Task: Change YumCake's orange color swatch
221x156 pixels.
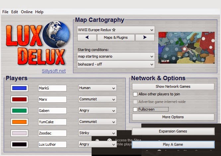Action: tap(20, 122)
